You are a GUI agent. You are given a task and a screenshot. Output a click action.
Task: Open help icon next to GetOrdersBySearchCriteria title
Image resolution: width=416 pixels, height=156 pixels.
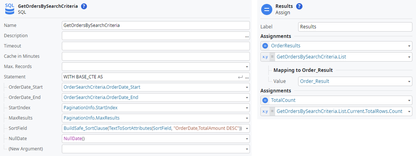coord(84,6)
